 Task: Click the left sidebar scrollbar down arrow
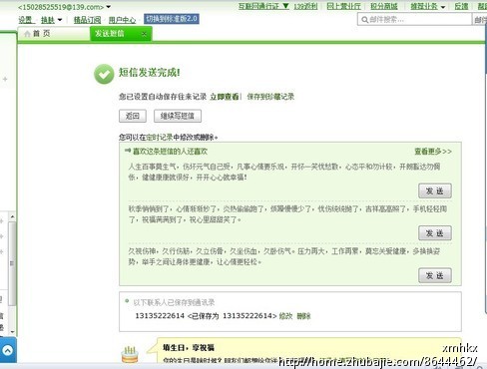click(x=12, y=332)
